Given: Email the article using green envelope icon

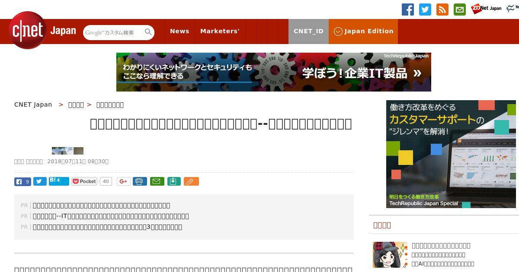Looking at the screenshot, I should point(157,181).
